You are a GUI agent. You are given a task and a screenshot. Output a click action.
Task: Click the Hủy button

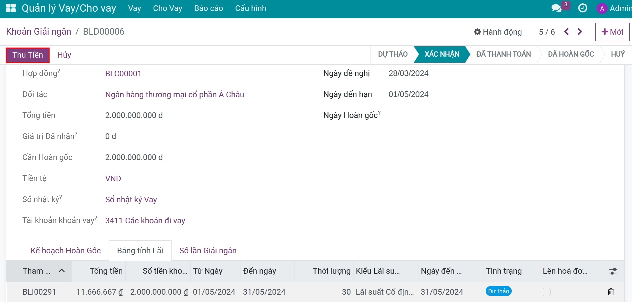64,55
